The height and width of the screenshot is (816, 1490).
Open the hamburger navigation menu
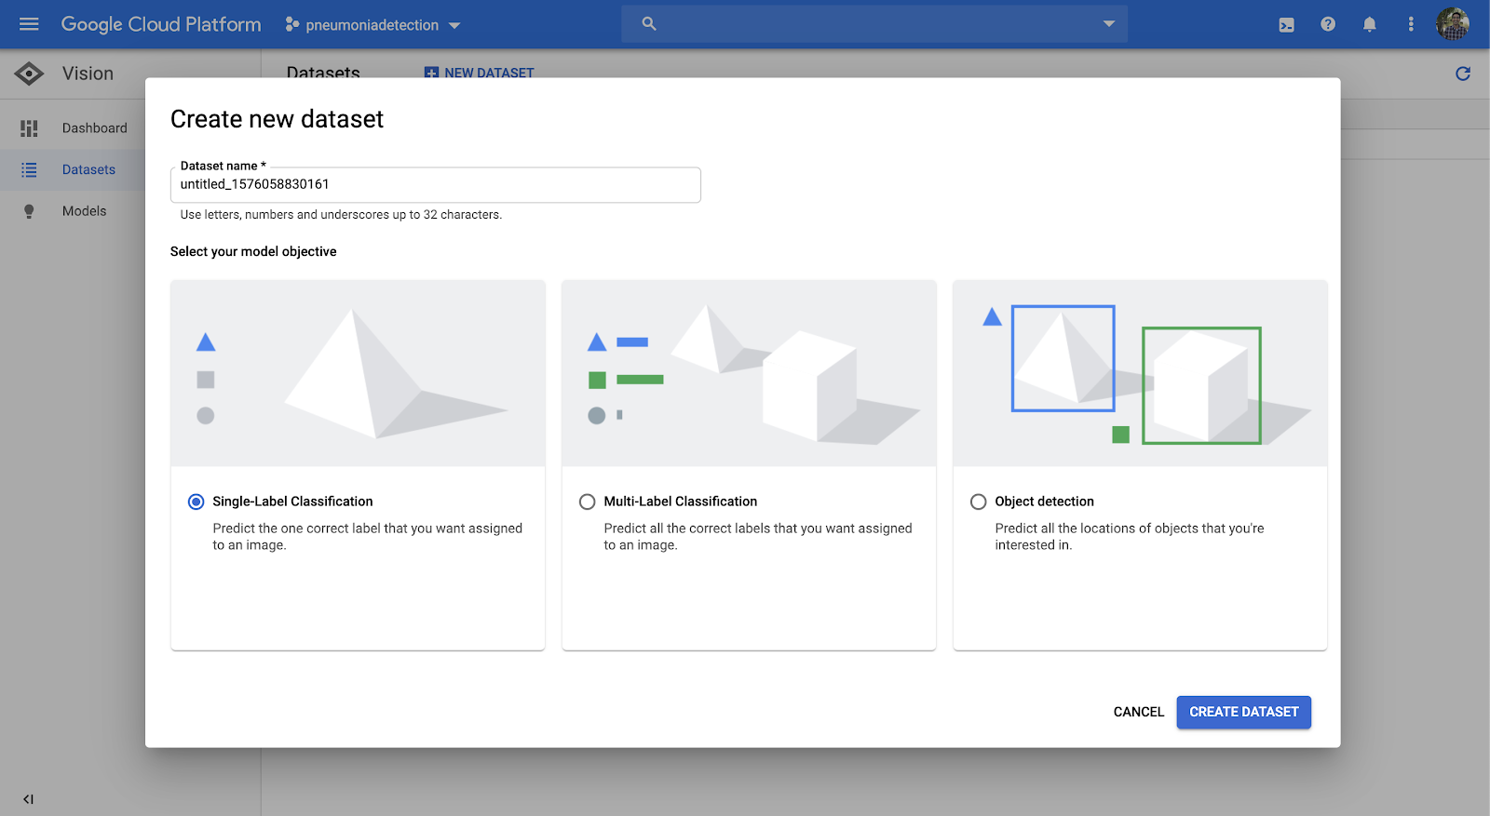(29, 24)
